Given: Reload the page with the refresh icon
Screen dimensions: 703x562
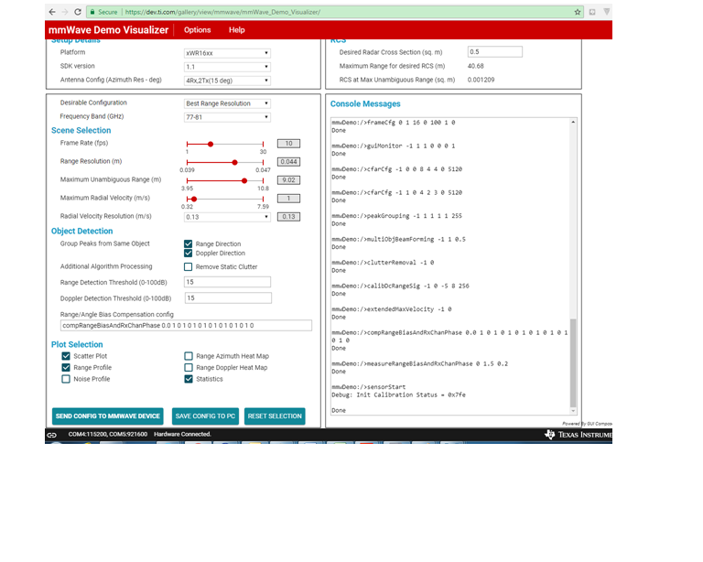Looking at the screenshot, I should click(78, 12).
